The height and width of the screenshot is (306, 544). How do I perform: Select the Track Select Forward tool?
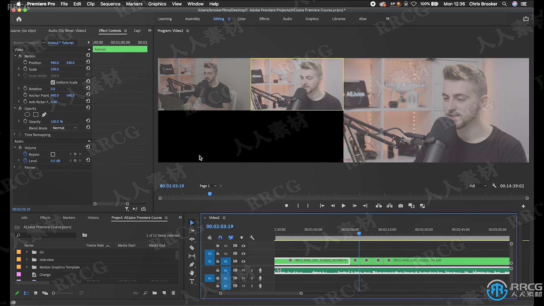192,231
